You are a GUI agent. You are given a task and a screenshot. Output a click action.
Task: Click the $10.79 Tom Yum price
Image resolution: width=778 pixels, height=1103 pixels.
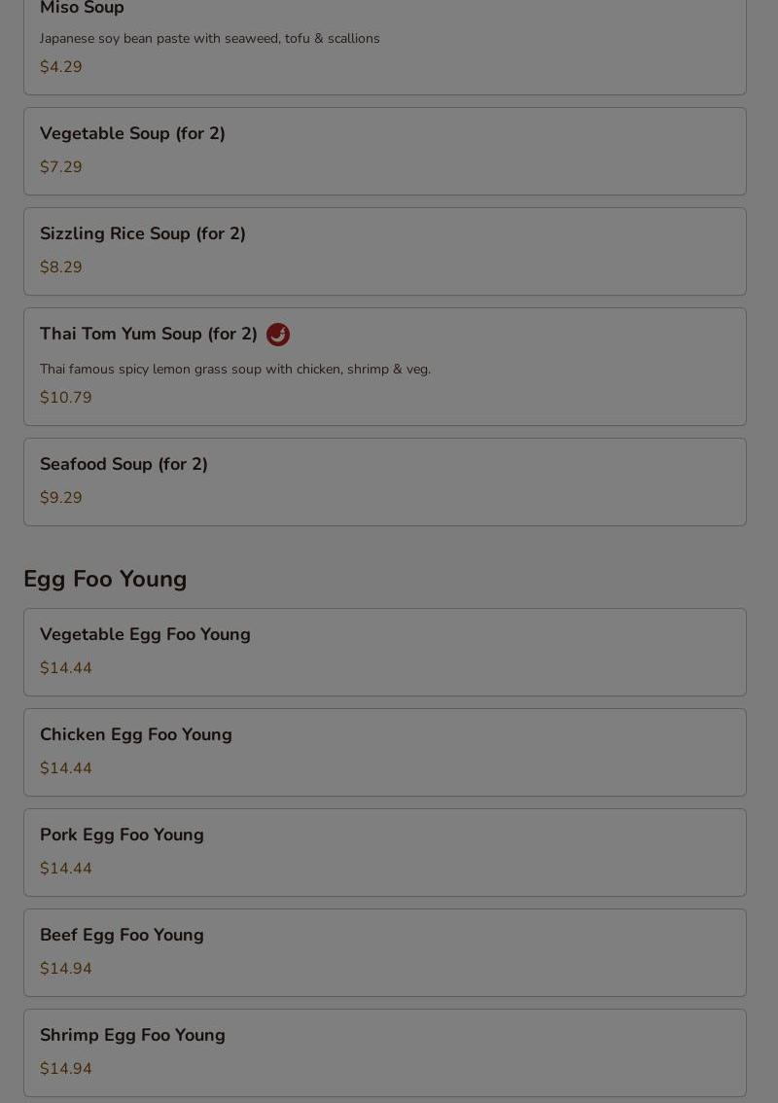66,398
